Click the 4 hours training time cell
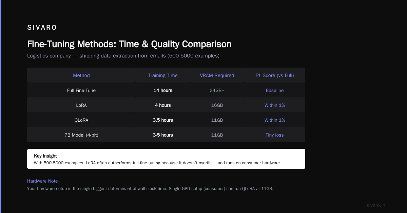407x213 pixels. (163, 105)
